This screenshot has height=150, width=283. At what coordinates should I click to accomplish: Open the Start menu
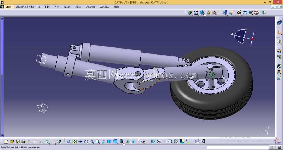[x=8, y=7]
